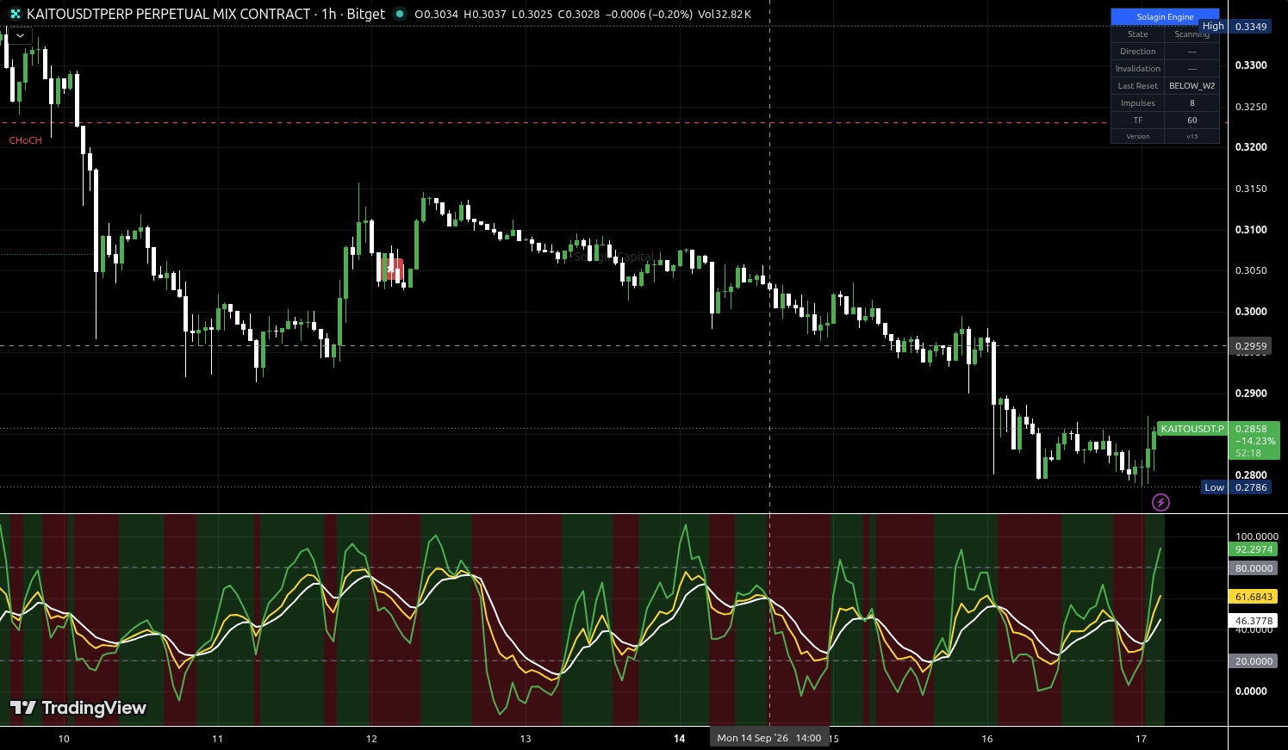Click the 61.6843 yellow indicator value
The width and height of the screenshot is (1288, 750).
tap(1254, 597)
